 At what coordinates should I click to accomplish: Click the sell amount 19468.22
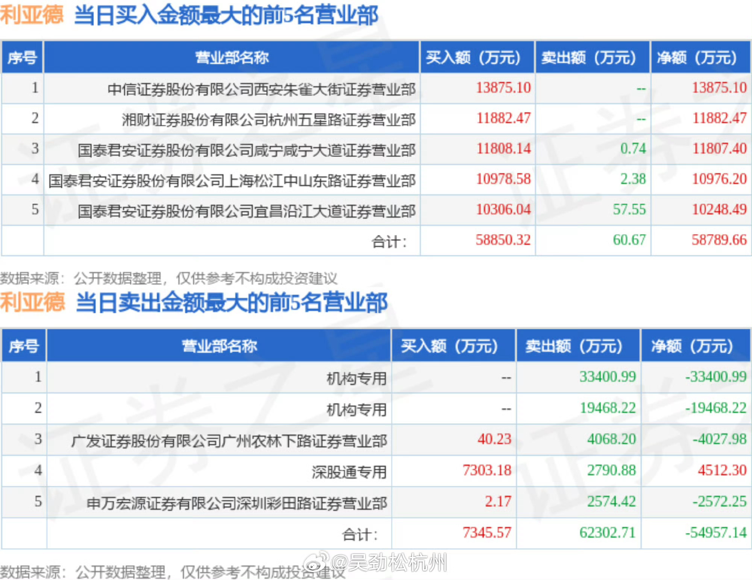[607, 408]
